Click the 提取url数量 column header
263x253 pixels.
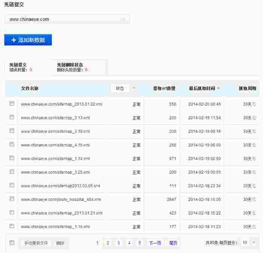[165, 88]
